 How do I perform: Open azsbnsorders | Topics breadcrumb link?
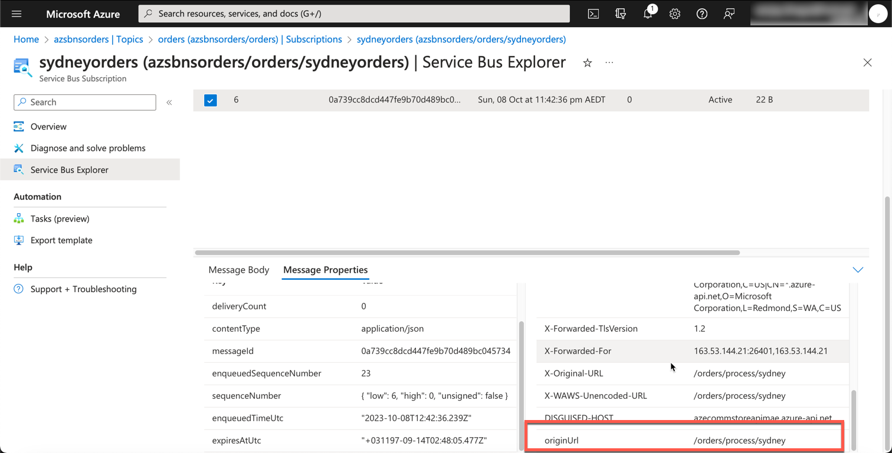99,39
